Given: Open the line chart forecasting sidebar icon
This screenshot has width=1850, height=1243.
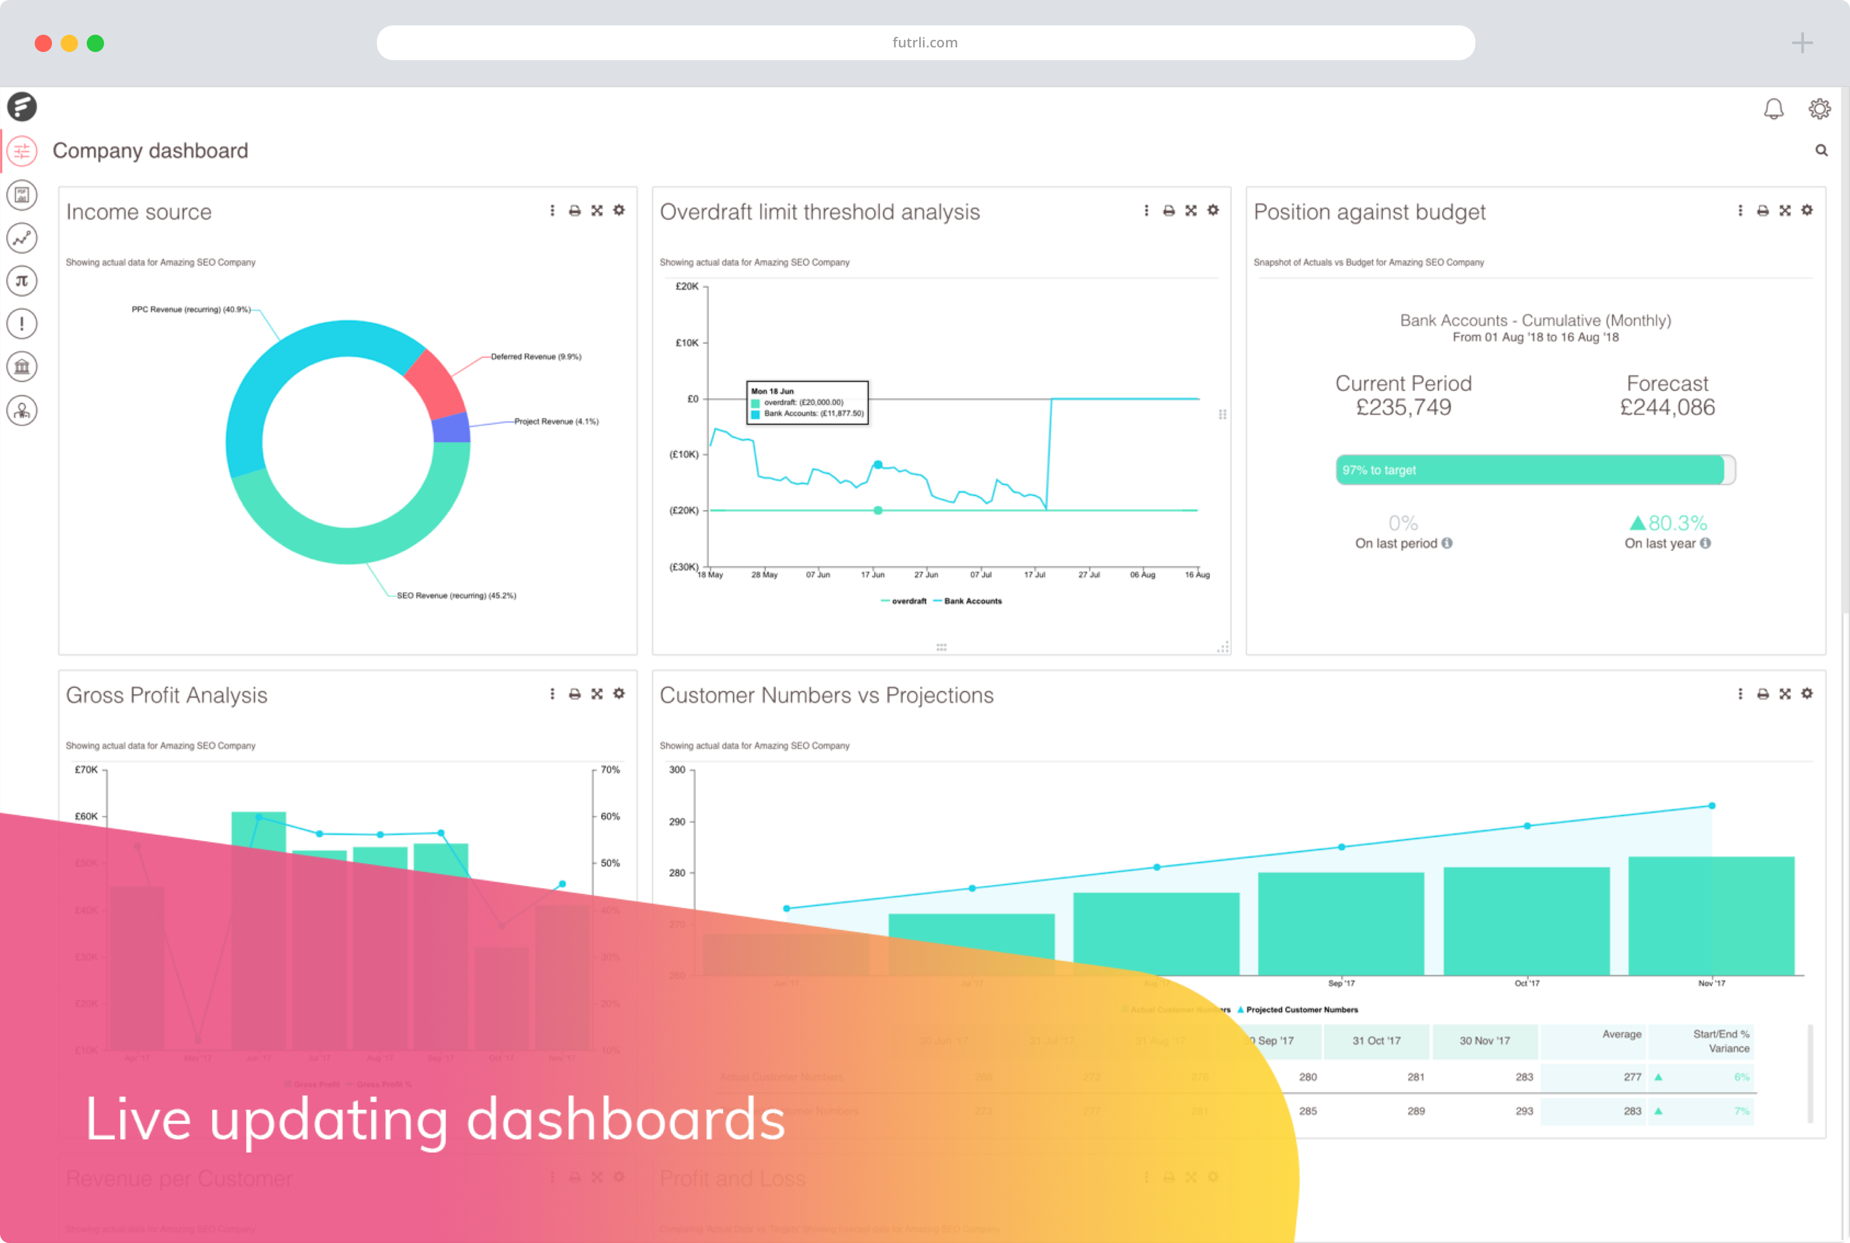Looking at the screenshot, I should [x=22, y=238].
